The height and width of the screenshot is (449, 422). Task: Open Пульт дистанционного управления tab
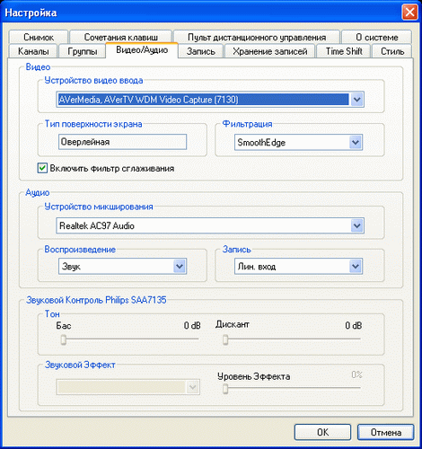257,37
